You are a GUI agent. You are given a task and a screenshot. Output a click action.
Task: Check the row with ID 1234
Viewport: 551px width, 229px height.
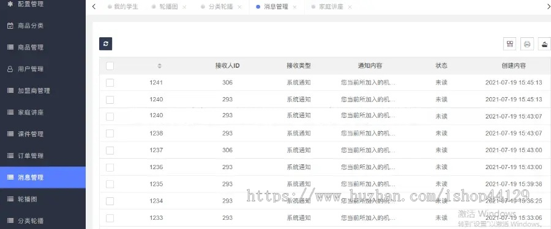coord(110,201)
